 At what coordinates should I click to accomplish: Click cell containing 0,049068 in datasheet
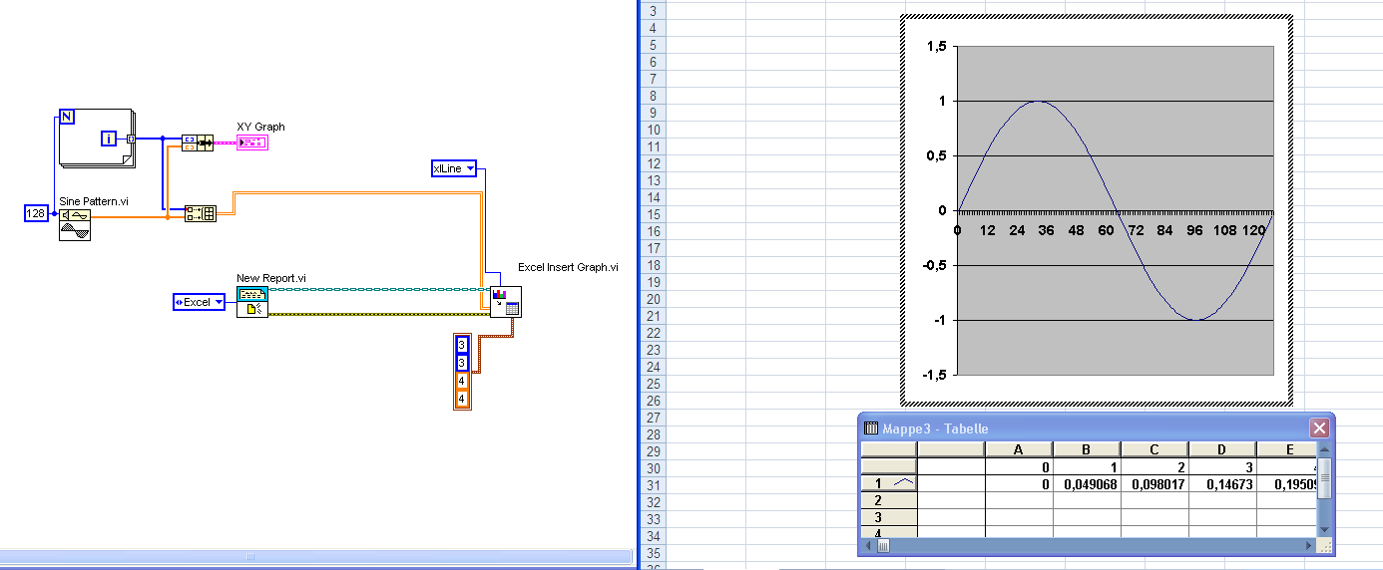pos(1087,483)
